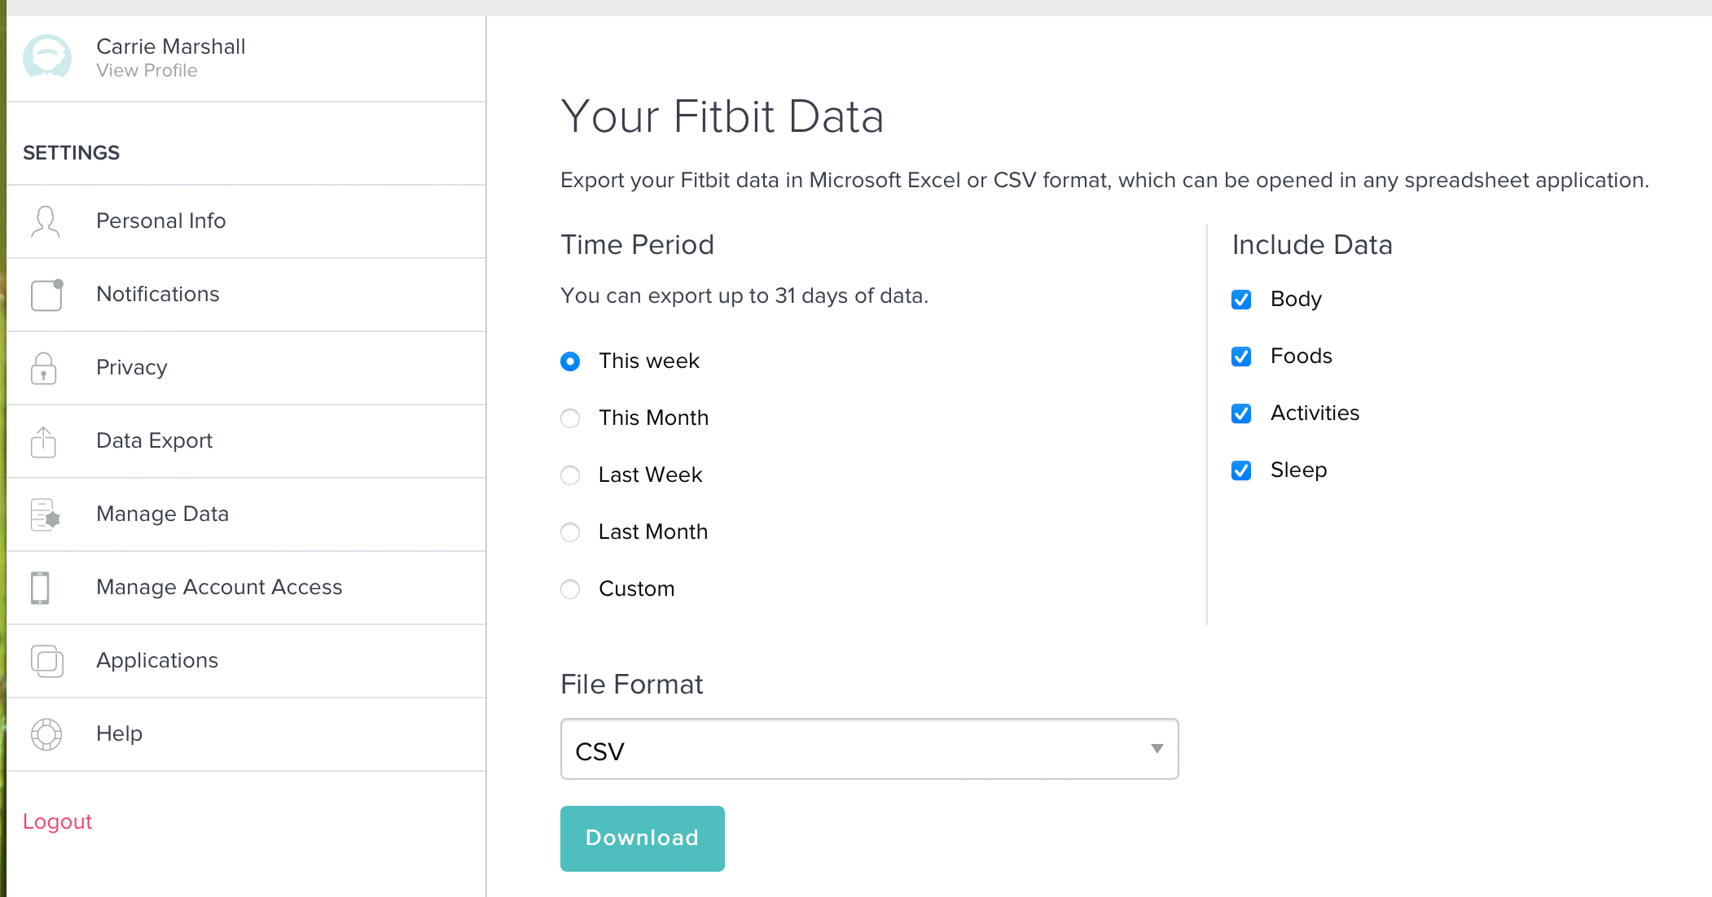
Task: Click the Manage Data gear icon
Action: point(46,514)
